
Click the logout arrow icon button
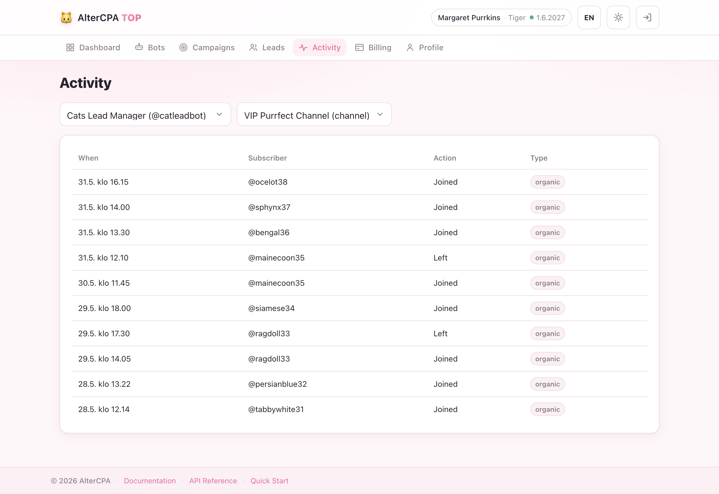point(647,18)
